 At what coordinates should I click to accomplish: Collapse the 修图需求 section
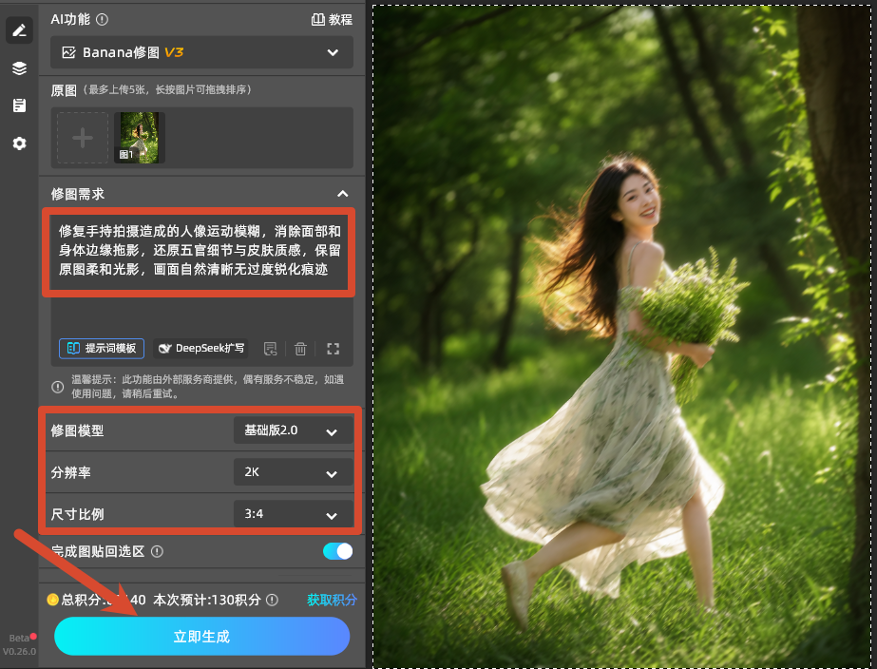pyautogui.click(x=343, y=194)
